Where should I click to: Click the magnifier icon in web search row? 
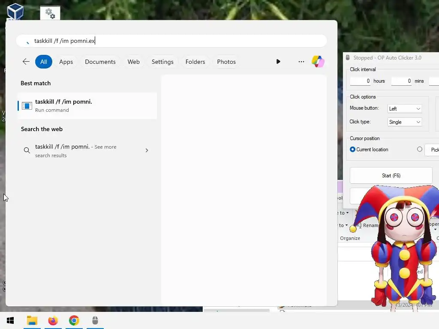tap(27, 150)
